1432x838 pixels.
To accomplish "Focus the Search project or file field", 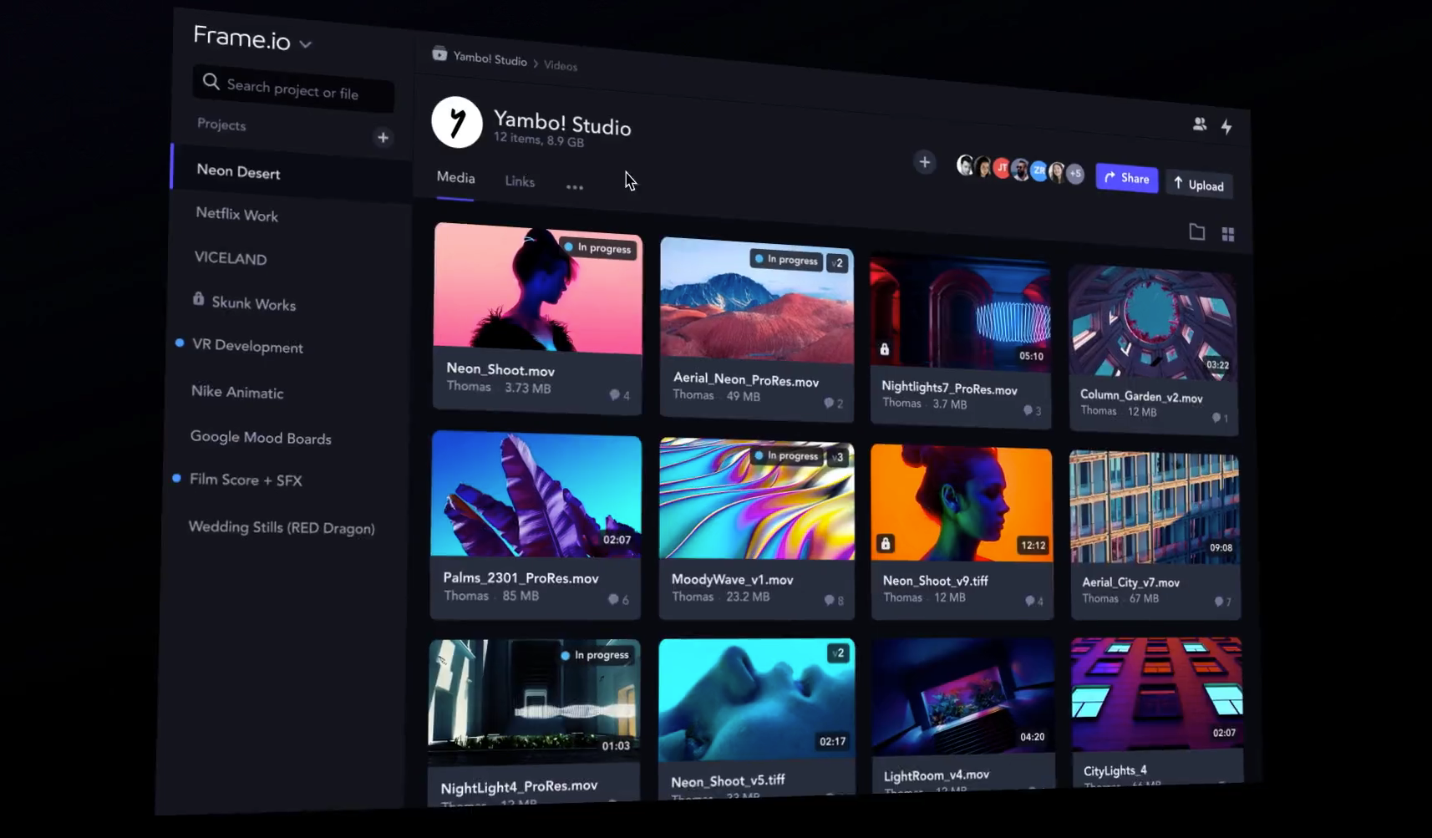I will coord(292,89).
